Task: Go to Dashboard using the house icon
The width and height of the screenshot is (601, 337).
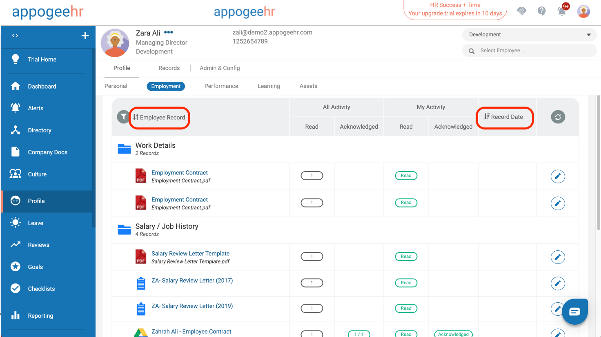Action: [x=16, y=86]
